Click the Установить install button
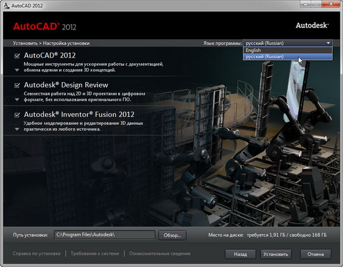This screenshot has width=343, height=267. (x=276, y=254)
